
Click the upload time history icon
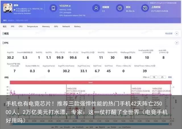coord(145,8)
